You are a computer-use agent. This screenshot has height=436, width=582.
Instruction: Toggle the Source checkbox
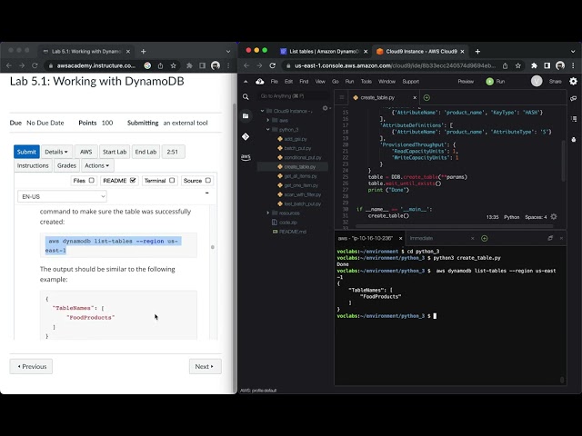pos(208,180)
